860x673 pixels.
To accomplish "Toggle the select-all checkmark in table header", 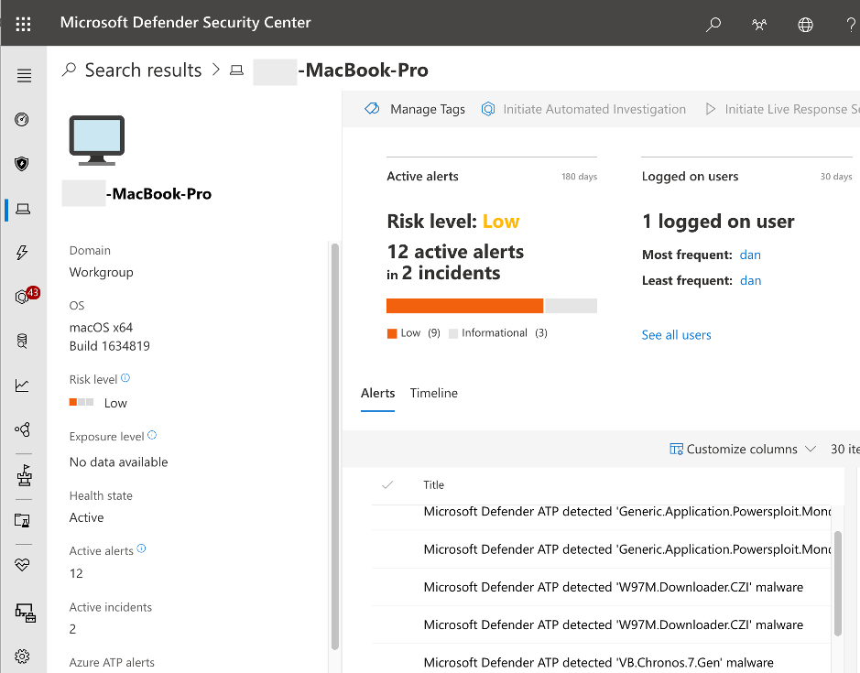I will (x=387, y=485).
